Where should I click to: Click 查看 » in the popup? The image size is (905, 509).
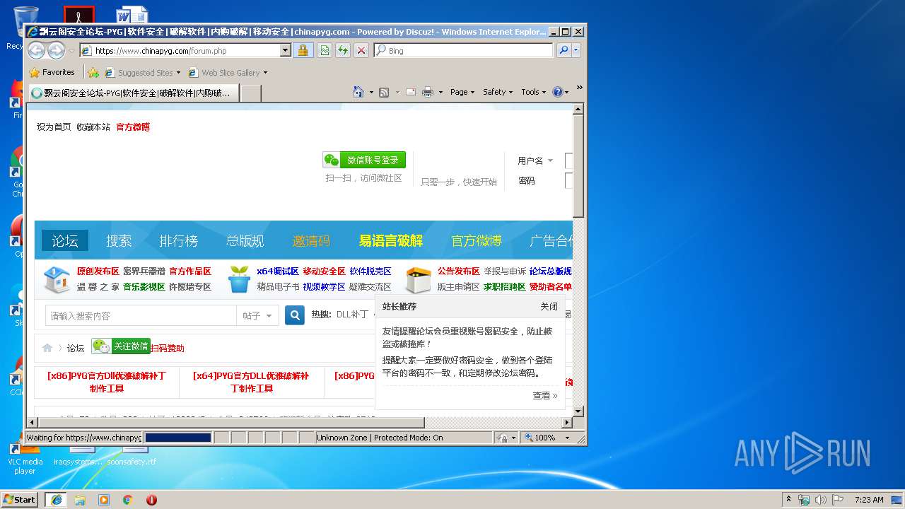coord(544,395)
